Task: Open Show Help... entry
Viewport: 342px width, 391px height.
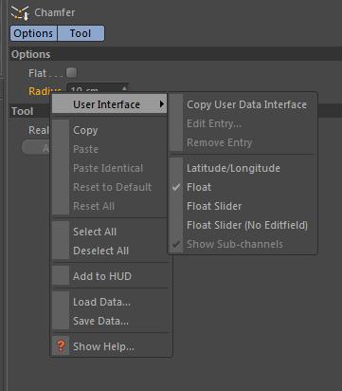Action: (x=112, y=346)
